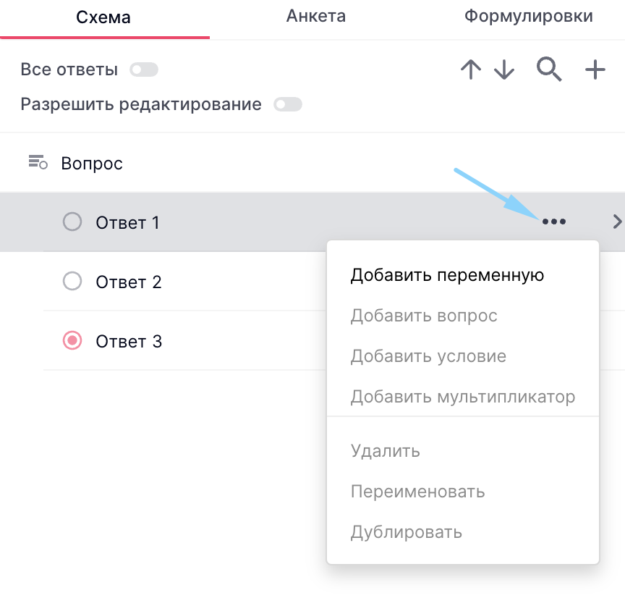This screenshot has height=598, width=625.
Task: Open the Формулировки tab
Action: coord(528,17)
